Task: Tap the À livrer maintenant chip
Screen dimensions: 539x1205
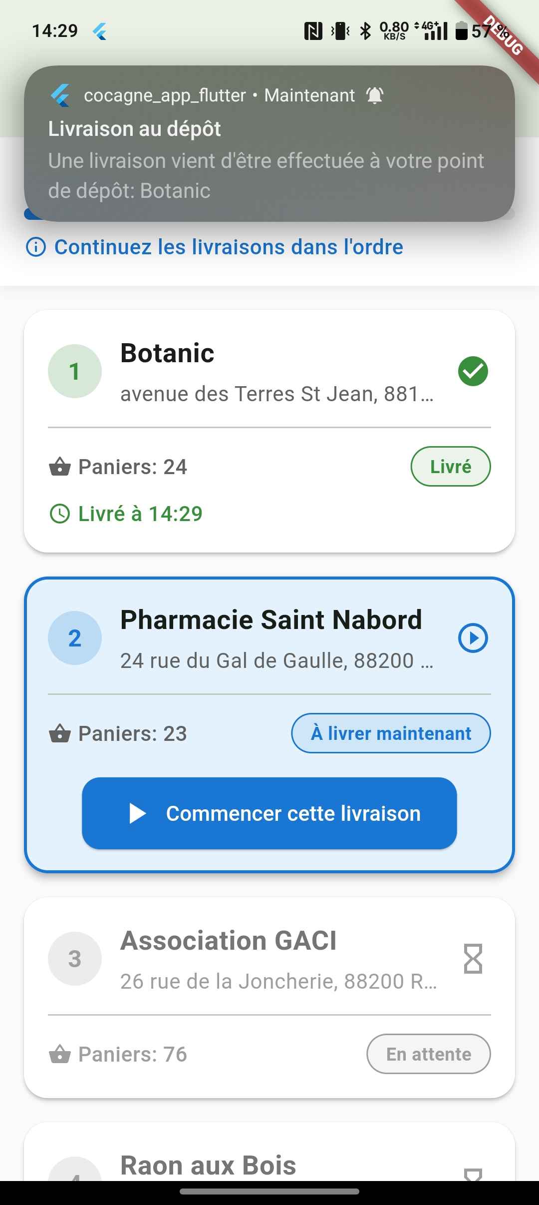Action: [391, 733]
